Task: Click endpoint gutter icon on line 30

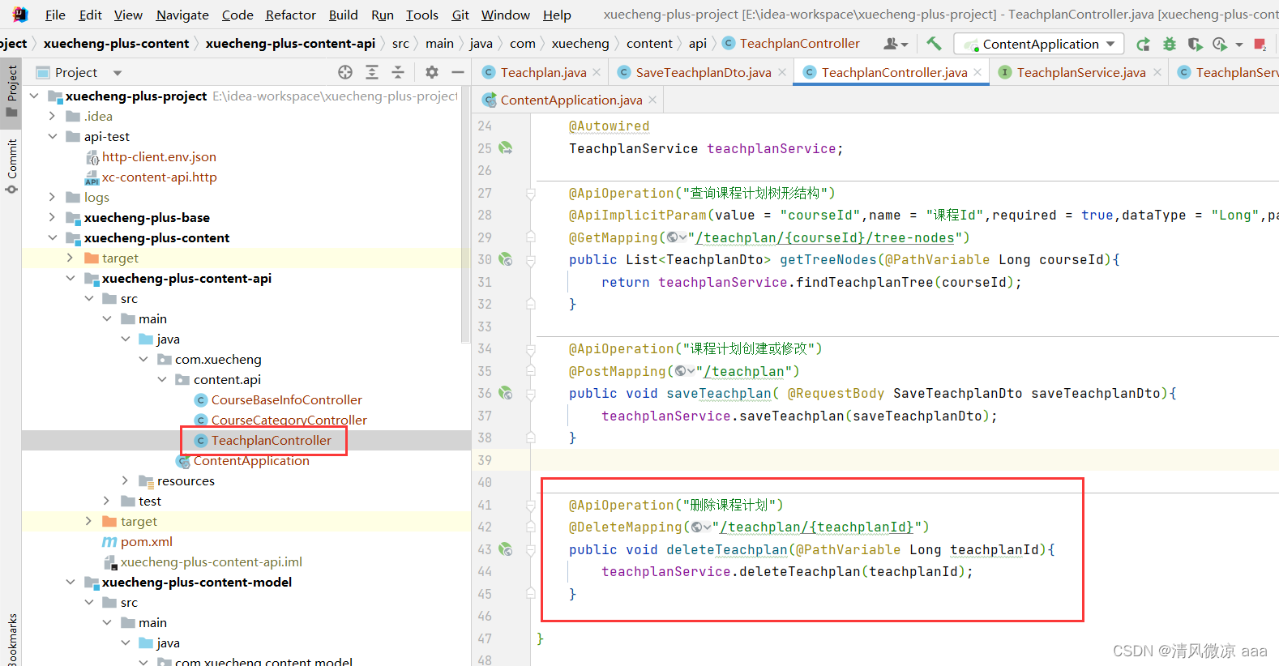Action: click(506, 259)
